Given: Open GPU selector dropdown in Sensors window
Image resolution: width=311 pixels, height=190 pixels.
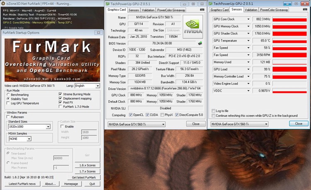Looking at the screenshot, I should (x=239, y=124).
